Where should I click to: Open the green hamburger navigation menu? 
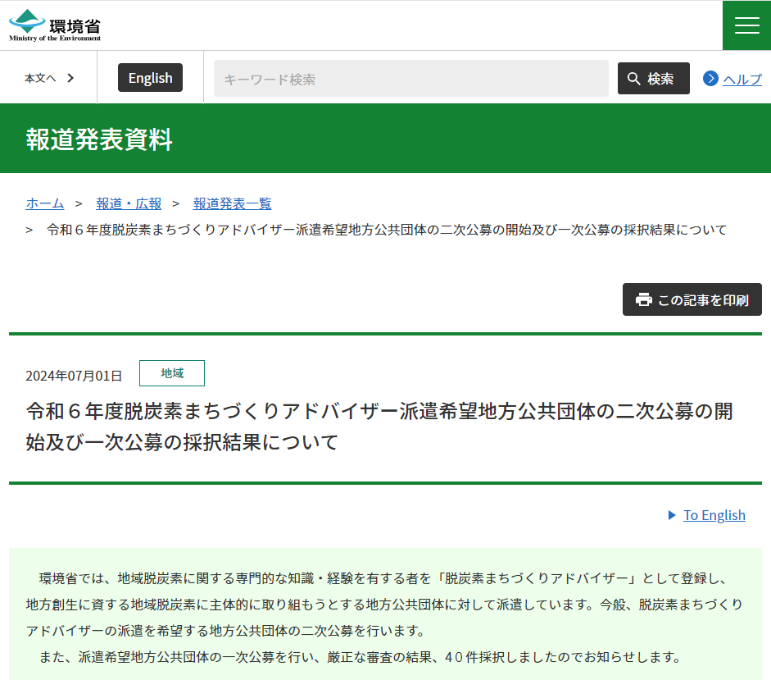pyautogui.click(x=746, y=25)
